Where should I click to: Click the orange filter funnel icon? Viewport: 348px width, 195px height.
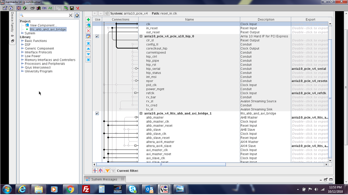pos(107,170)
